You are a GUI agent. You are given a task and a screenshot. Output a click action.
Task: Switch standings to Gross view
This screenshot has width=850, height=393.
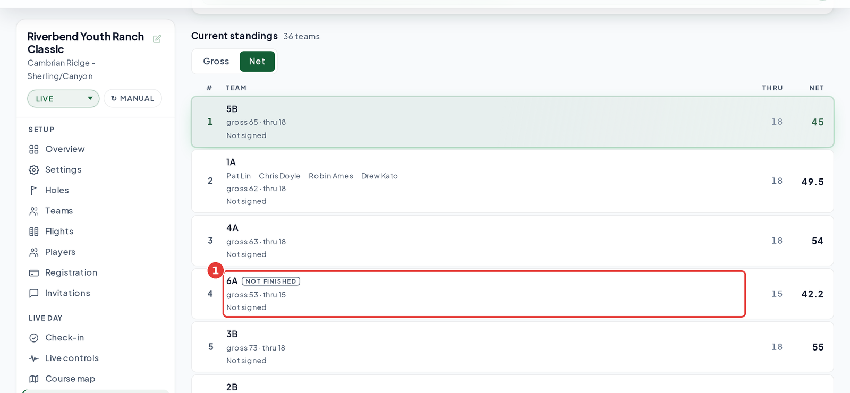tap(216, 61)
